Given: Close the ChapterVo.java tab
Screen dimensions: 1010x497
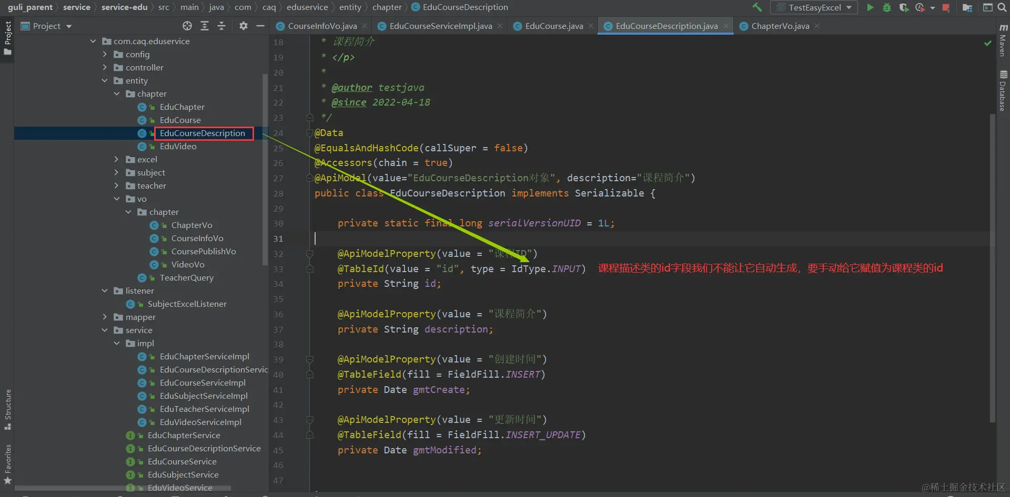Looking at the screenshot, I should (817, 26).
